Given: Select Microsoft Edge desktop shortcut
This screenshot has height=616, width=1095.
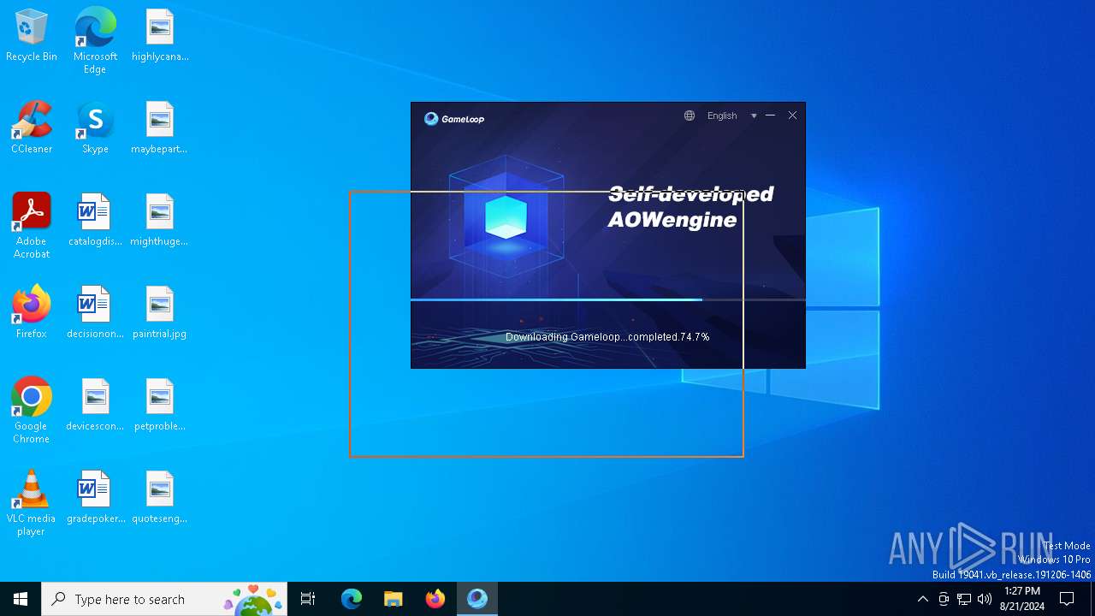Looking at the screenshot, I should point(95,41).
